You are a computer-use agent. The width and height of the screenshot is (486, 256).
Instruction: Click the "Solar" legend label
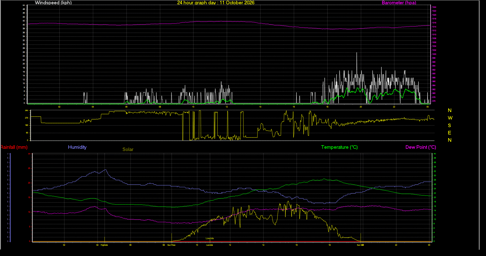[128, 149]
